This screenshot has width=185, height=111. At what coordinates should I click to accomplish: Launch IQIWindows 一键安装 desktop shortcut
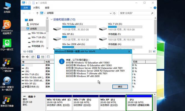7,65
